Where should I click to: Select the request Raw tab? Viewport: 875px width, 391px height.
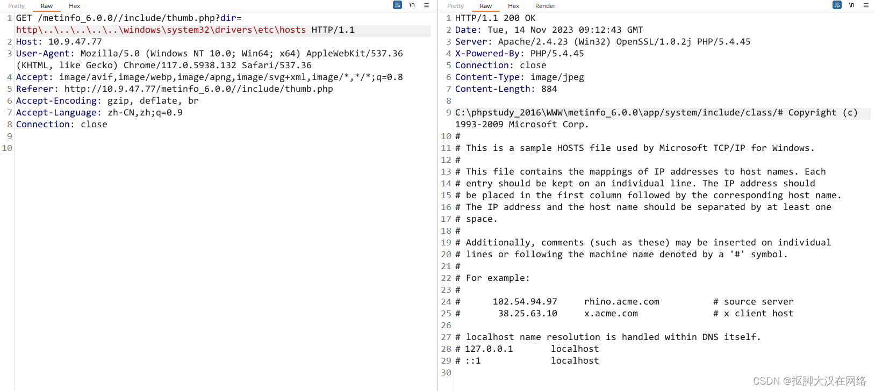click(47, 6)
